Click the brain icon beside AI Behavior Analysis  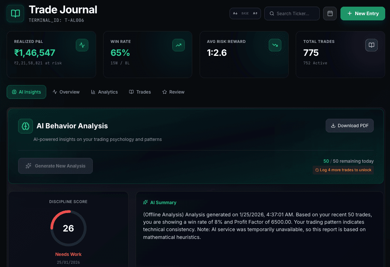tap(25, 126)
